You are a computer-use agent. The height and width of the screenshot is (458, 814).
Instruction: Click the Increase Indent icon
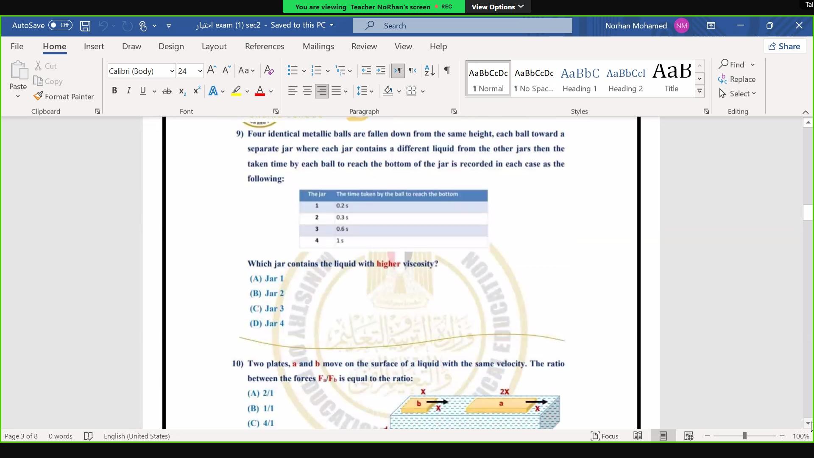pyautogui.click(x=381, y=70)
